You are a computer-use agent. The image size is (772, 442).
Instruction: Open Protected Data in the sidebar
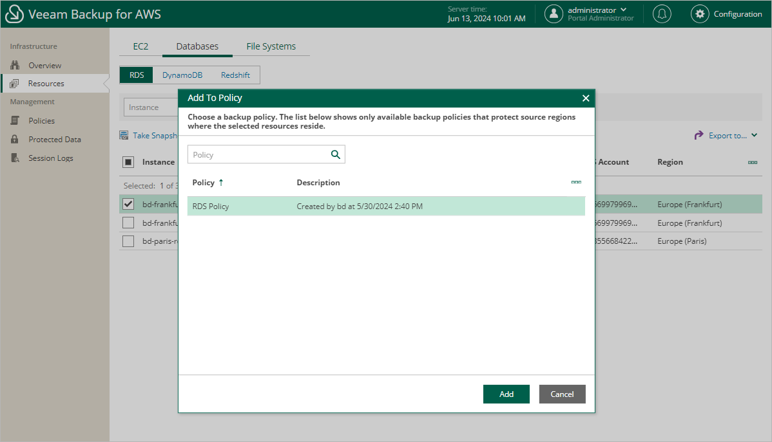point(55,140)
